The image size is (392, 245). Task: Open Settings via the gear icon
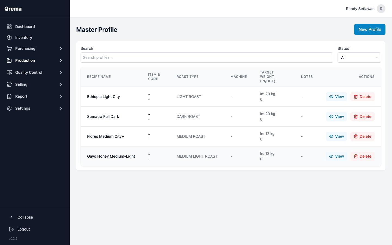9,108
